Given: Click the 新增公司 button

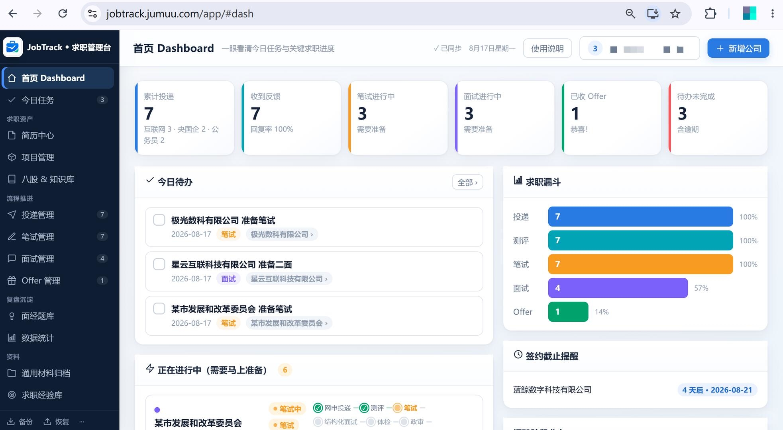Looking at the screenshot, I should 738,48.
